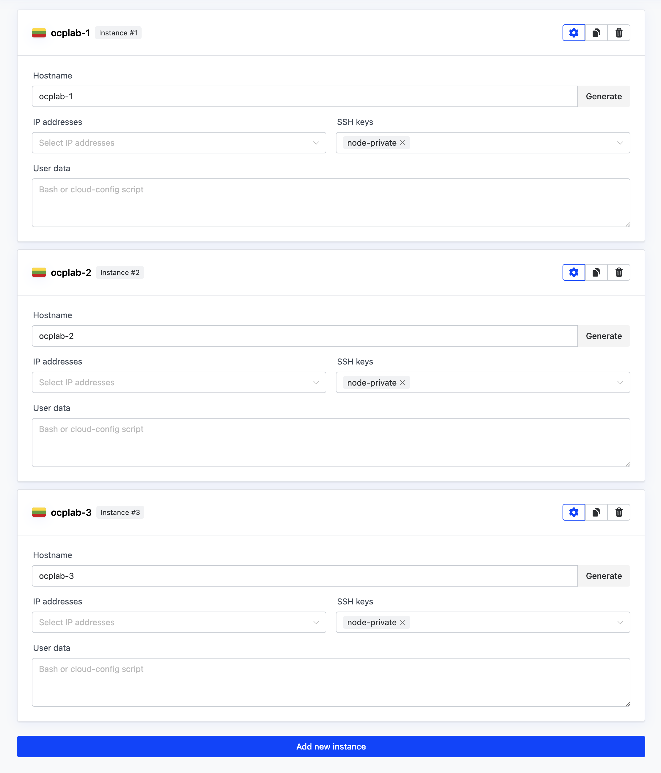Expand the SSH keys dropdown for ocplab-1
The image size is (661, 773).
[x=621, y=142]
